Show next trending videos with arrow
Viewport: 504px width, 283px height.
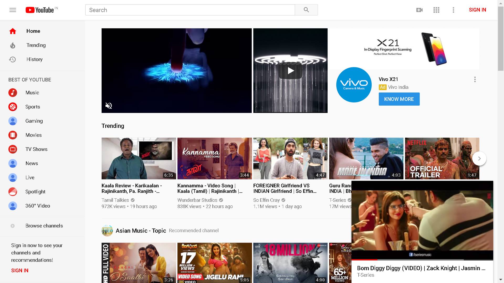tap(479, 159)
